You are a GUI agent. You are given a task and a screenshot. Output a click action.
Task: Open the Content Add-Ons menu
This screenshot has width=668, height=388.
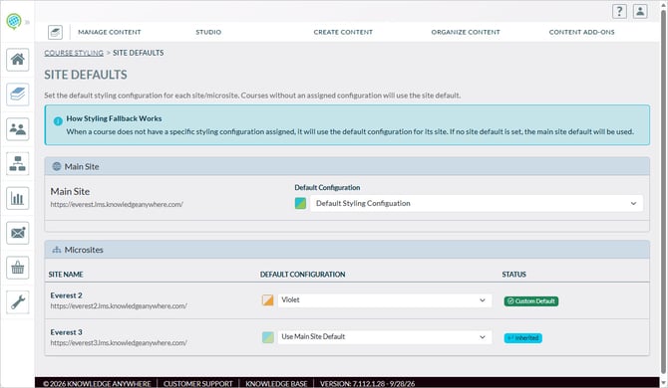[581, 32]
